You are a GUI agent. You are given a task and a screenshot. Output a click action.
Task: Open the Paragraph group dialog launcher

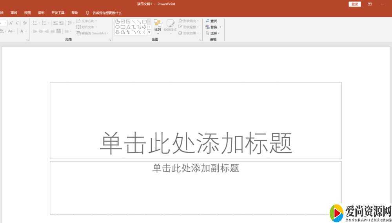coord(110,40)
